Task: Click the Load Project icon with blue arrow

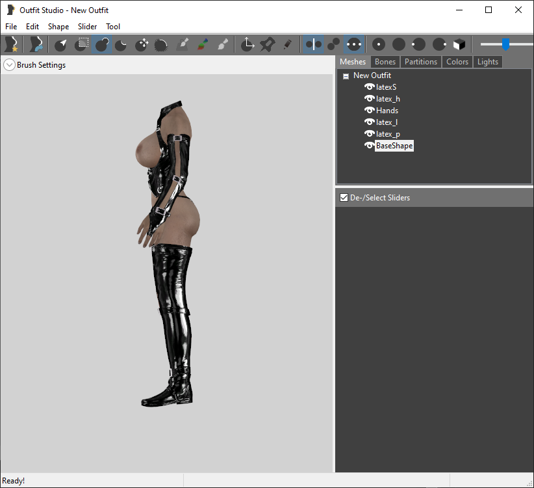Action: [36, 44]
